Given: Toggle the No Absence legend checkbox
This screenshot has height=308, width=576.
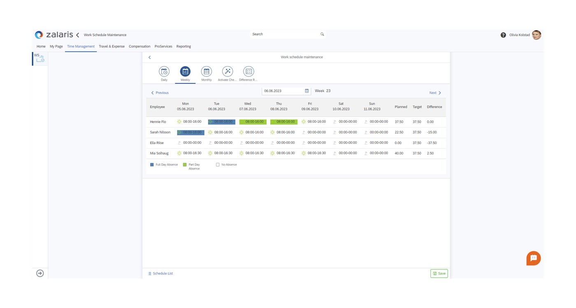Looking at the screenshot, I should point(218,165).
